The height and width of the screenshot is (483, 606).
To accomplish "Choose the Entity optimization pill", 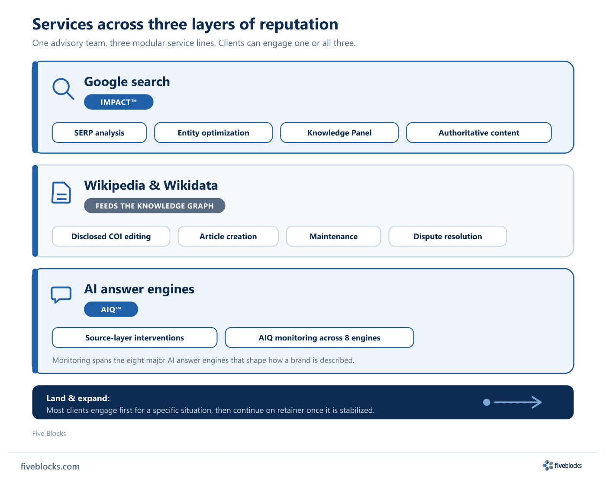I will (x=213, y=133).
